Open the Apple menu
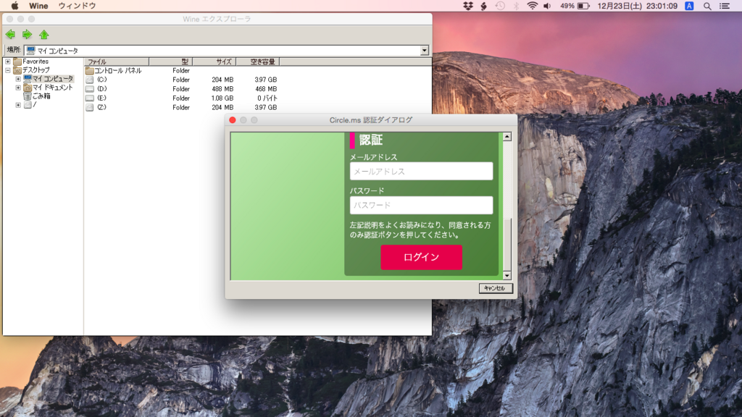The width and height of the screenshot is (742, 417). (x=14, y=6)
